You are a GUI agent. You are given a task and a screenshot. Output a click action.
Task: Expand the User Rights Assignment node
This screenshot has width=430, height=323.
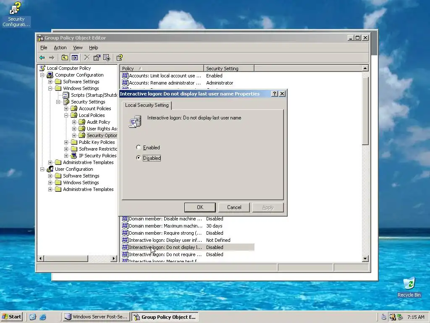point(74,129)
